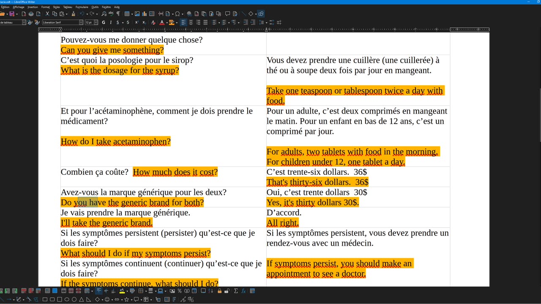541x304 pixels.
Task: Select the Isosceles Triangle shape tool
Action: point(81,300)
